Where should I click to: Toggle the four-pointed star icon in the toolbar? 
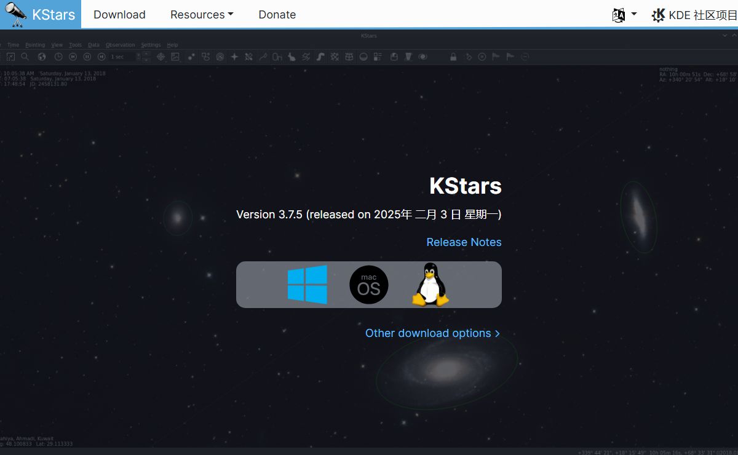pos(234,57)
